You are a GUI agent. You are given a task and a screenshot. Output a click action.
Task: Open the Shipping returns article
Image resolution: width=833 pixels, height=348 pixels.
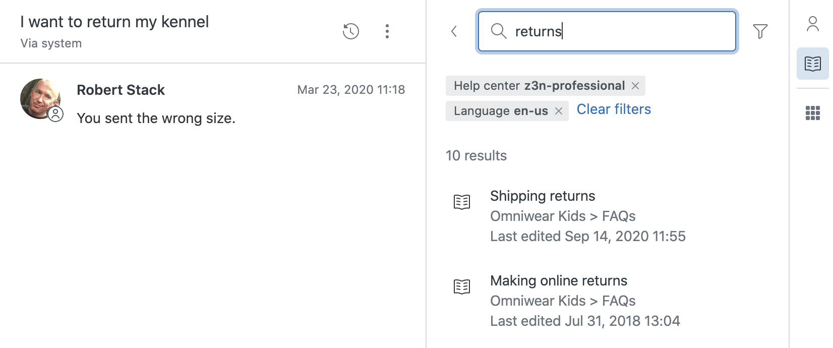(x=543, y=196)
